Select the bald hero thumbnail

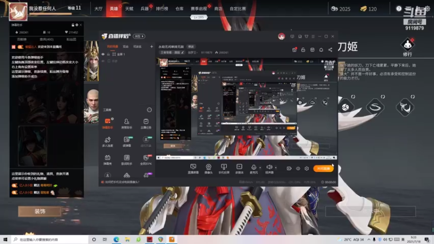pyautogui.click(x=91, y=106)
